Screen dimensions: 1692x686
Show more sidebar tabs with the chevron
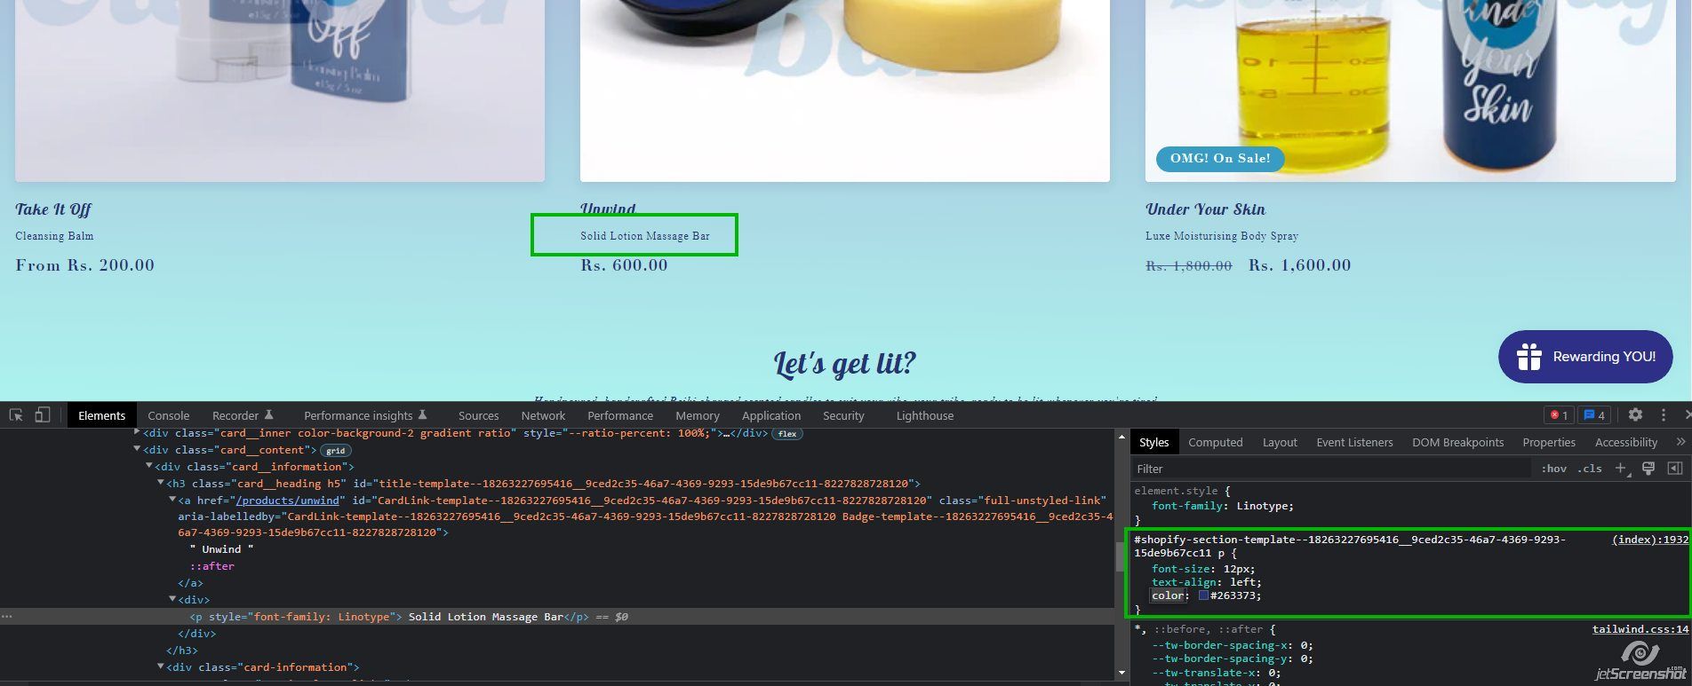click(1680, 442)
